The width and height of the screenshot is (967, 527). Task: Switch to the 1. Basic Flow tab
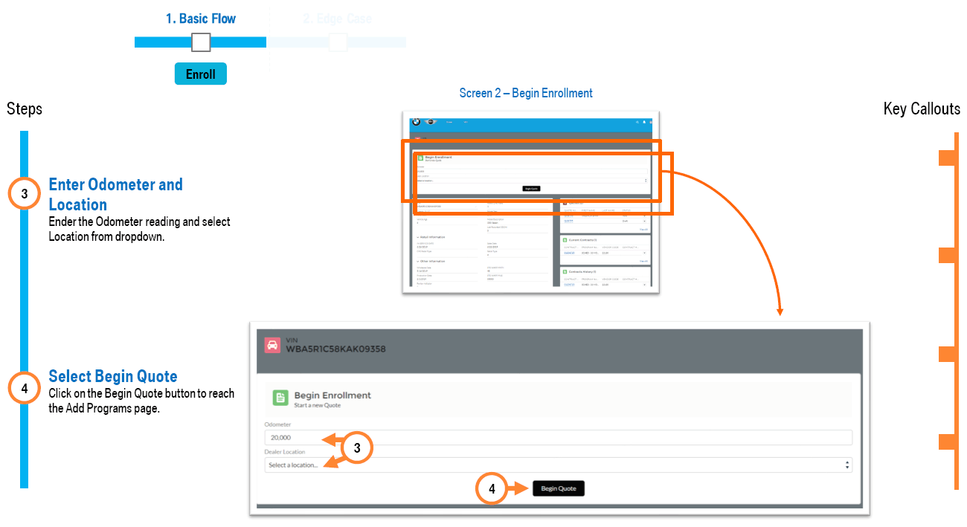pyautogui.click(x=201, y=19)
